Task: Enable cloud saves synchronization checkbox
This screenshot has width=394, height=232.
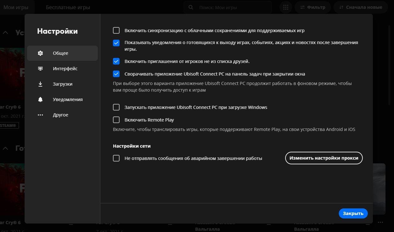Action: pyautogui.click(x=116, y=31)
